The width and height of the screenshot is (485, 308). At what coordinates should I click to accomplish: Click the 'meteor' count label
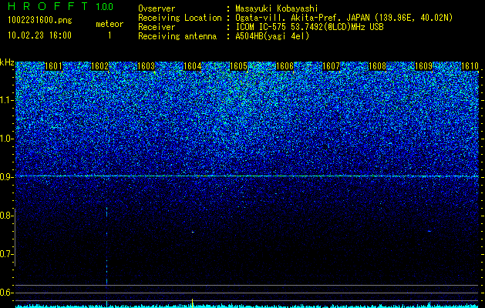109,24
